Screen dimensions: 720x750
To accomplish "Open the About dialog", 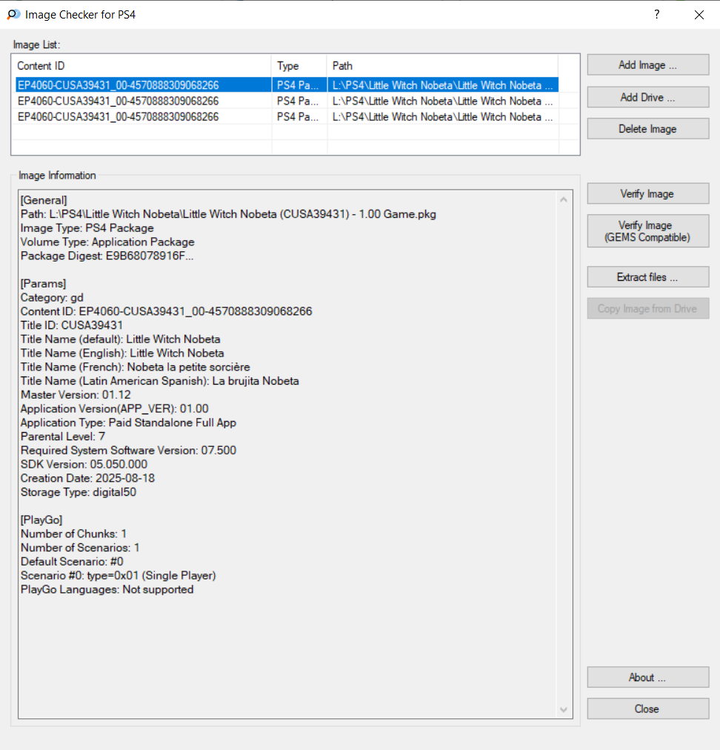I will coord(648,677).
